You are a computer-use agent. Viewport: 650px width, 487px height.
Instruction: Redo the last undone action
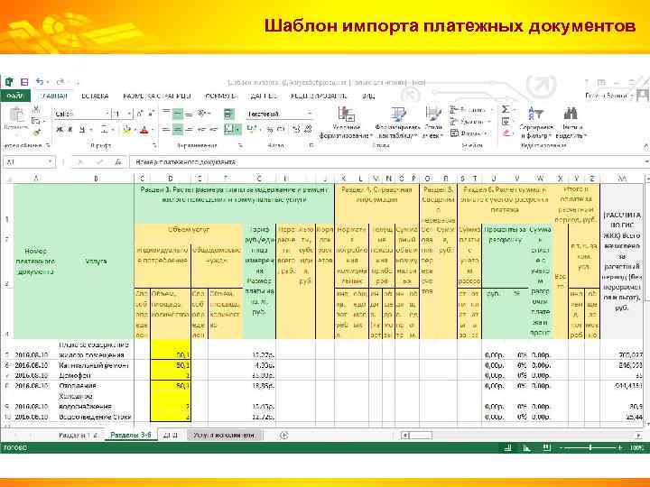[x=60, y=81]
